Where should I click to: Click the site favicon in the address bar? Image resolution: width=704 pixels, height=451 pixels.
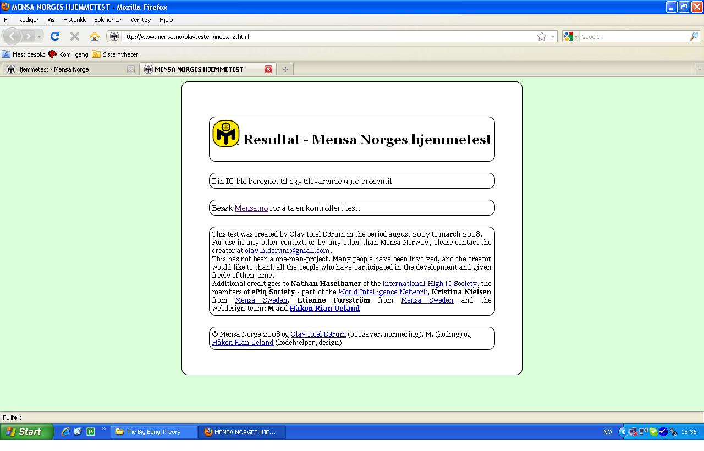(x=114, y=36)
